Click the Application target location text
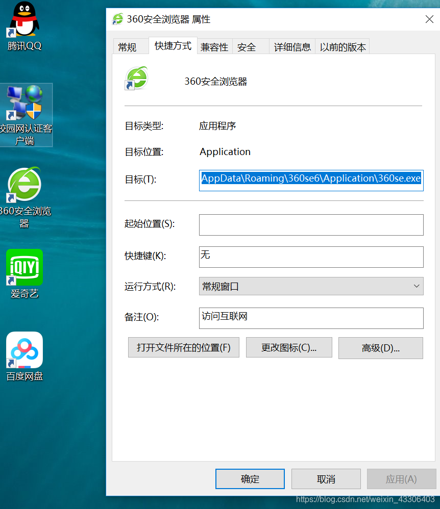 pos(225,151)
